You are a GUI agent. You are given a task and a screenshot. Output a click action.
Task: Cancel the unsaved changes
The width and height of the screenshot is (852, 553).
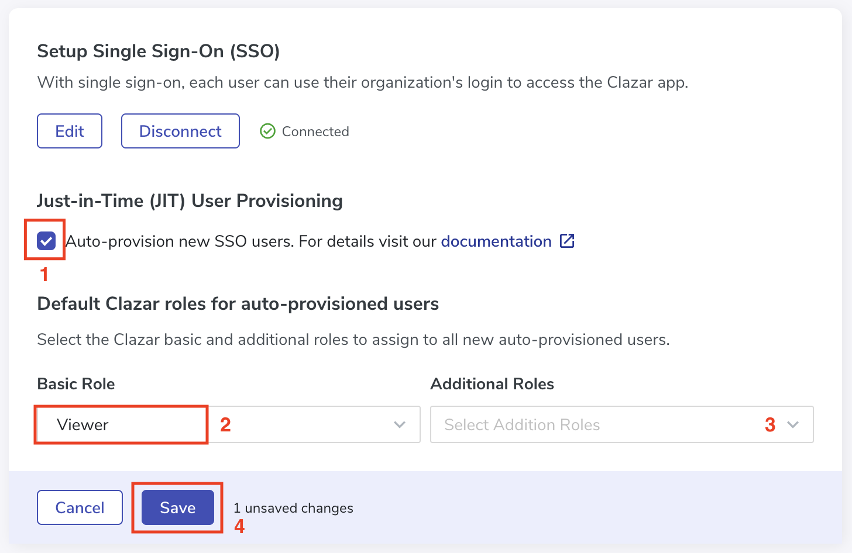[80, 507]
